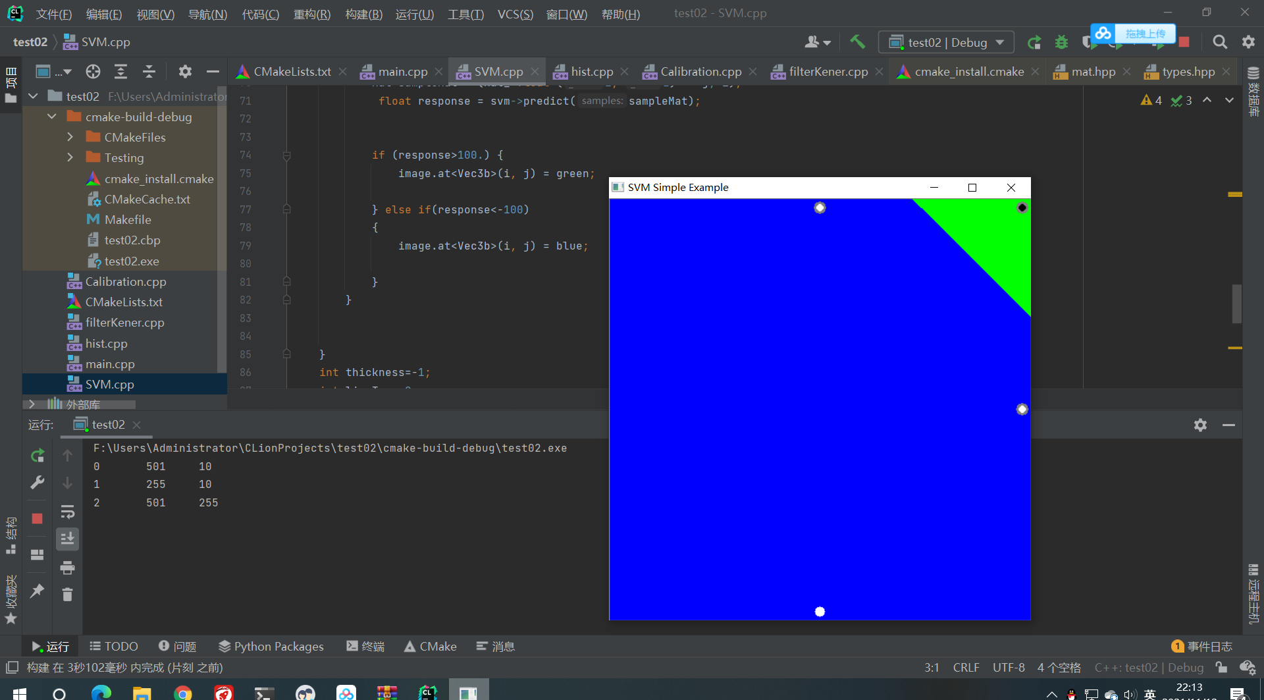Pin the Run tool window
Viewport: 1264px width, 700px height.
point(37,591)
